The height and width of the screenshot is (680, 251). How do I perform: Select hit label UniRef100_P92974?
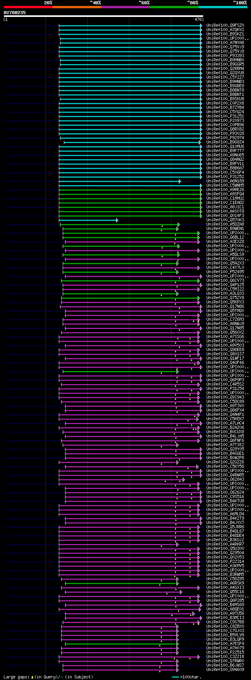[x=225, y=138]
